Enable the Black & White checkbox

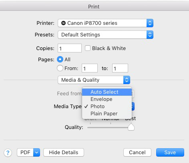point(88,48)
